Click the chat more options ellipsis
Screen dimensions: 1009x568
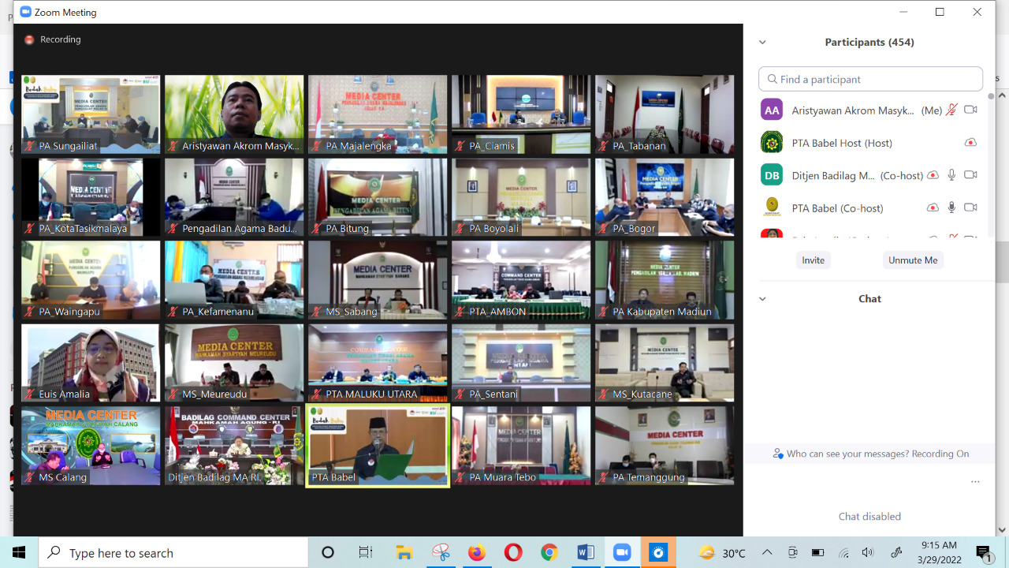tap(975, 482)
